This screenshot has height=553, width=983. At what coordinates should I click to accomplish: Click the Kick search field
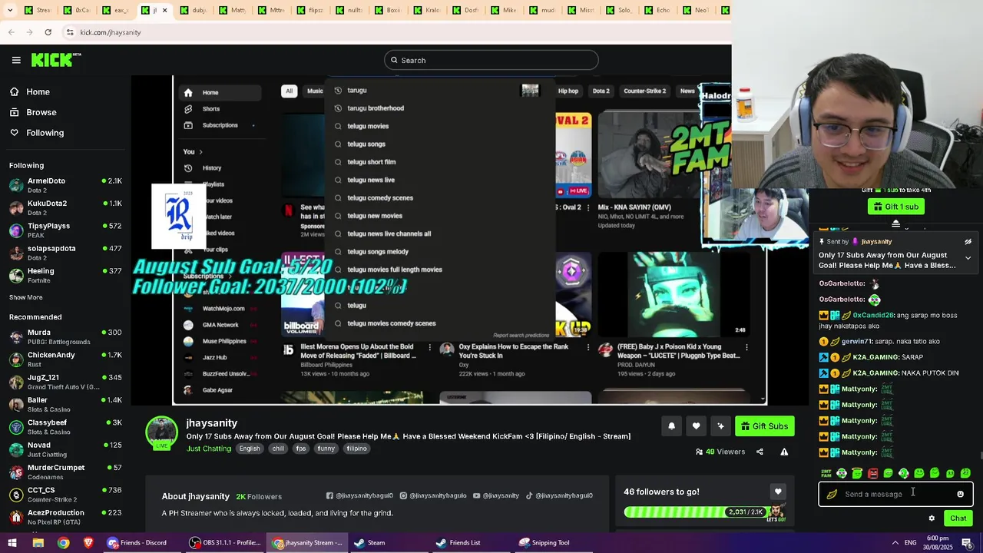(491, 60)
